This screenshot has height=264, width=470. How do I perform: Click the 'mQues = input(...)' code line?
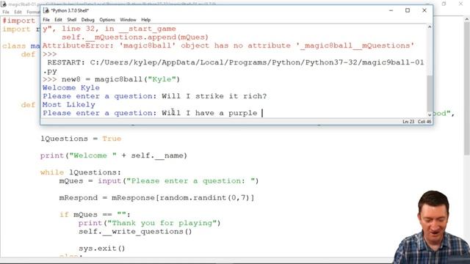click(159, 181)
